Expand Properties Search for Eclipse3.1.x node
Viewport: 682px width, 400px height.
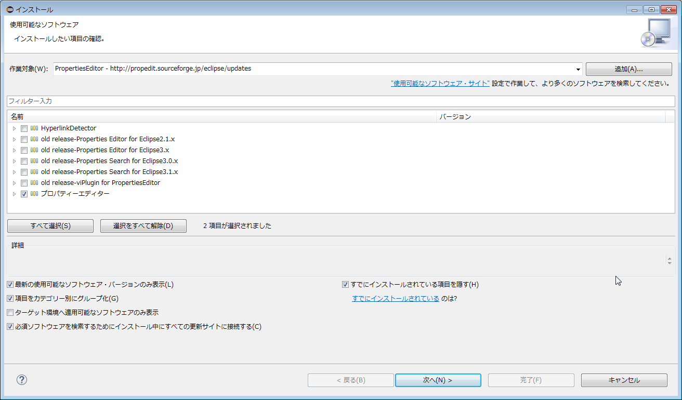pos(14,172)
